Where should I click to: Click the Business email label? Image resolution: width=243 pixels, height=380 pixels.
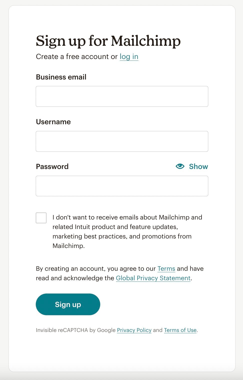click(x=61, y=77)
